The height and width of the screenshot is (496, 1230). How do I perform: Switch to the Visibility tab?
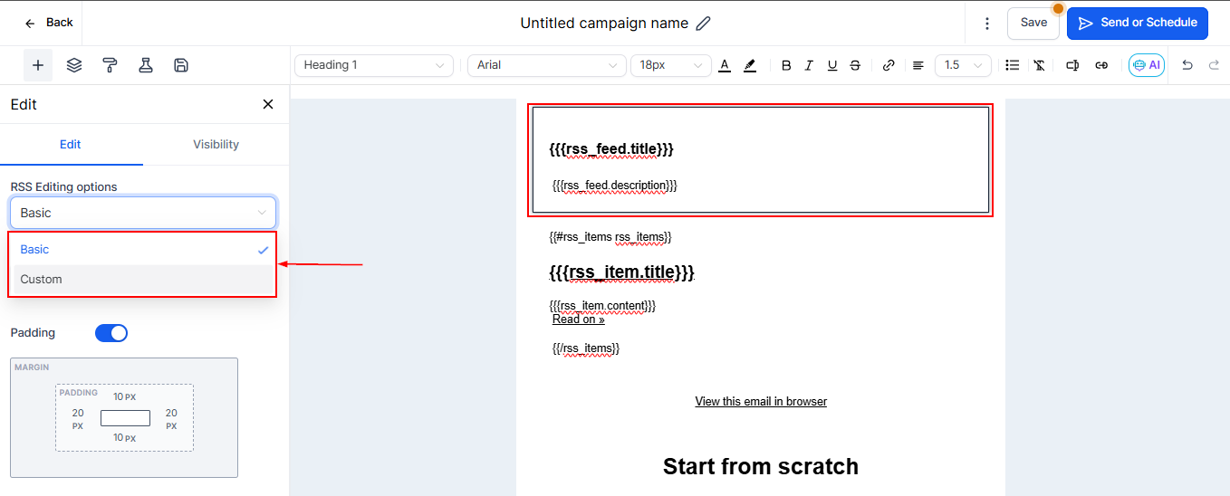tap(216, 145)
